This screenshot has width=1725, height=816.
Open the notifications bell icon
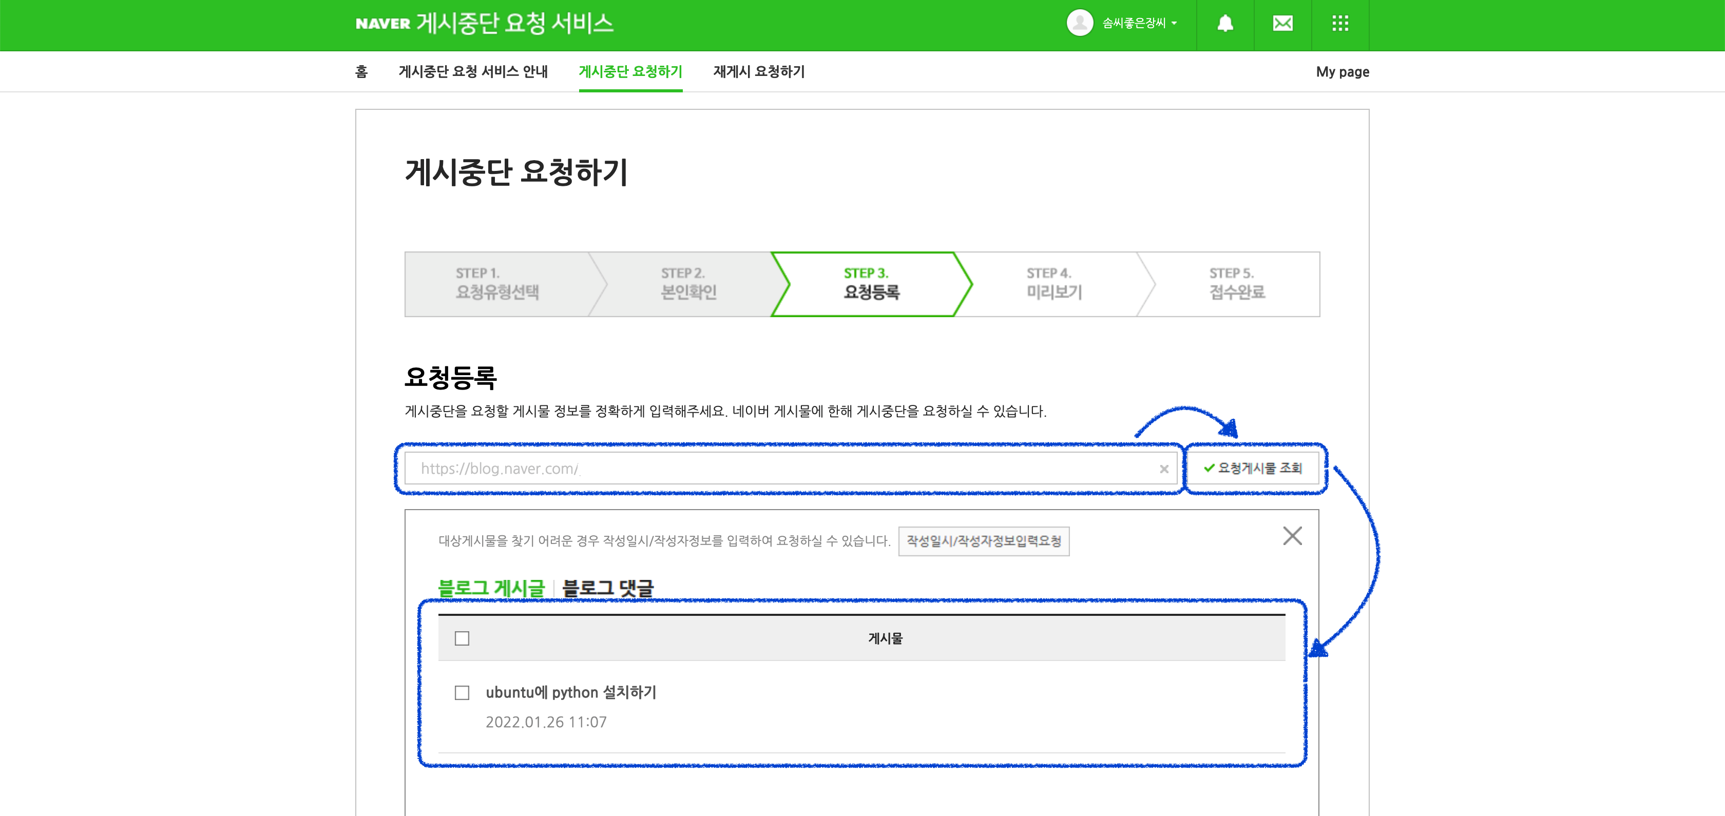pyautogui.click(x=1225, y=24)
